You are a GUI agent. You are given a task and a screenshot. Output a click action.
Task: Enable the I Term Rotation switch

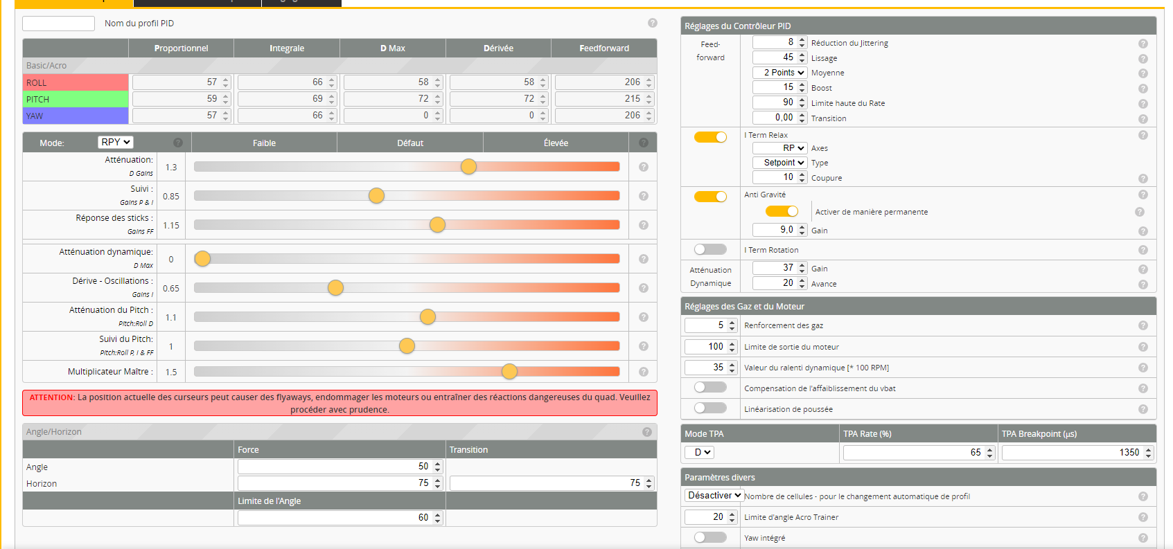point(710,249)
